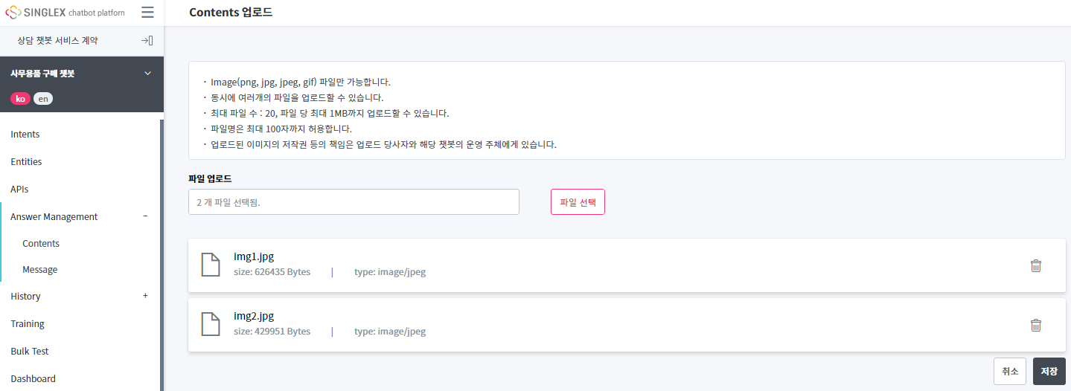Open the Contents submenu item
The height and width of the screenshot is (391, 1071).
click(41, 244)
